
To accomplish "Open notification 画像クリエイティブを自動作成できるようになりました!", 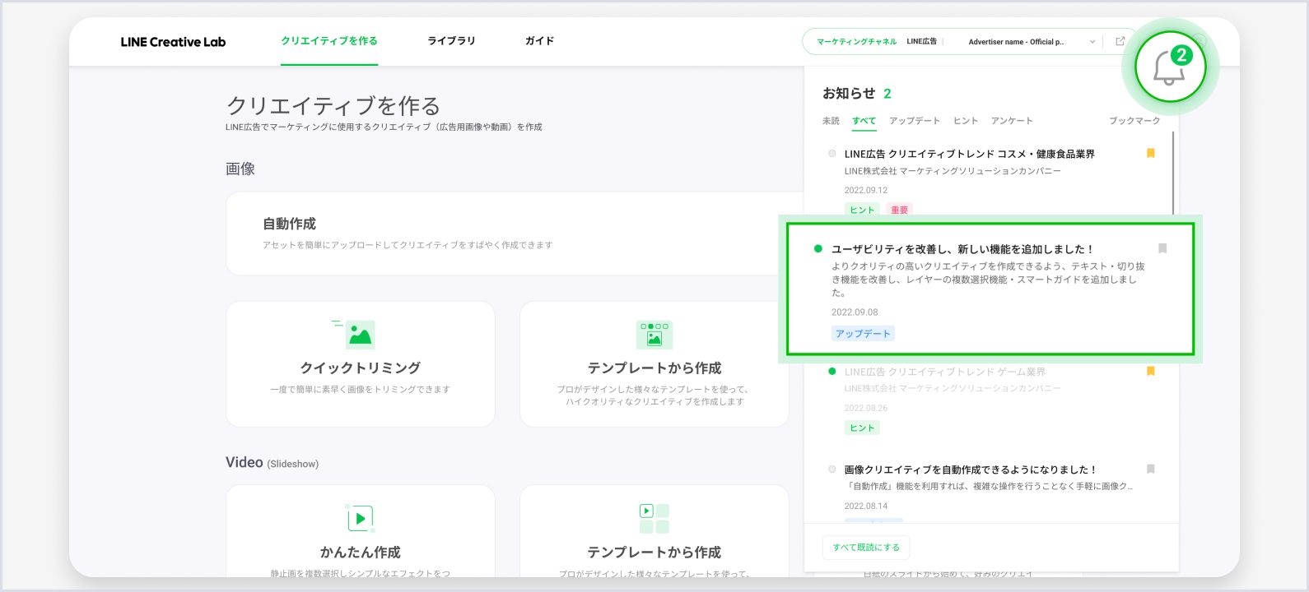I will (x=971, y=469).
